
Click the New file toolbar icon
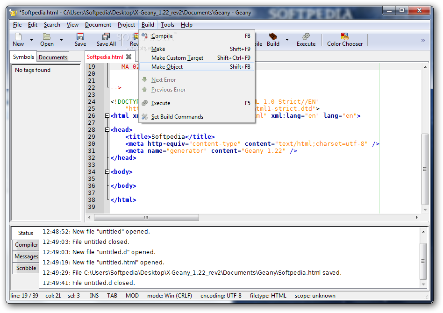[18, 36]
